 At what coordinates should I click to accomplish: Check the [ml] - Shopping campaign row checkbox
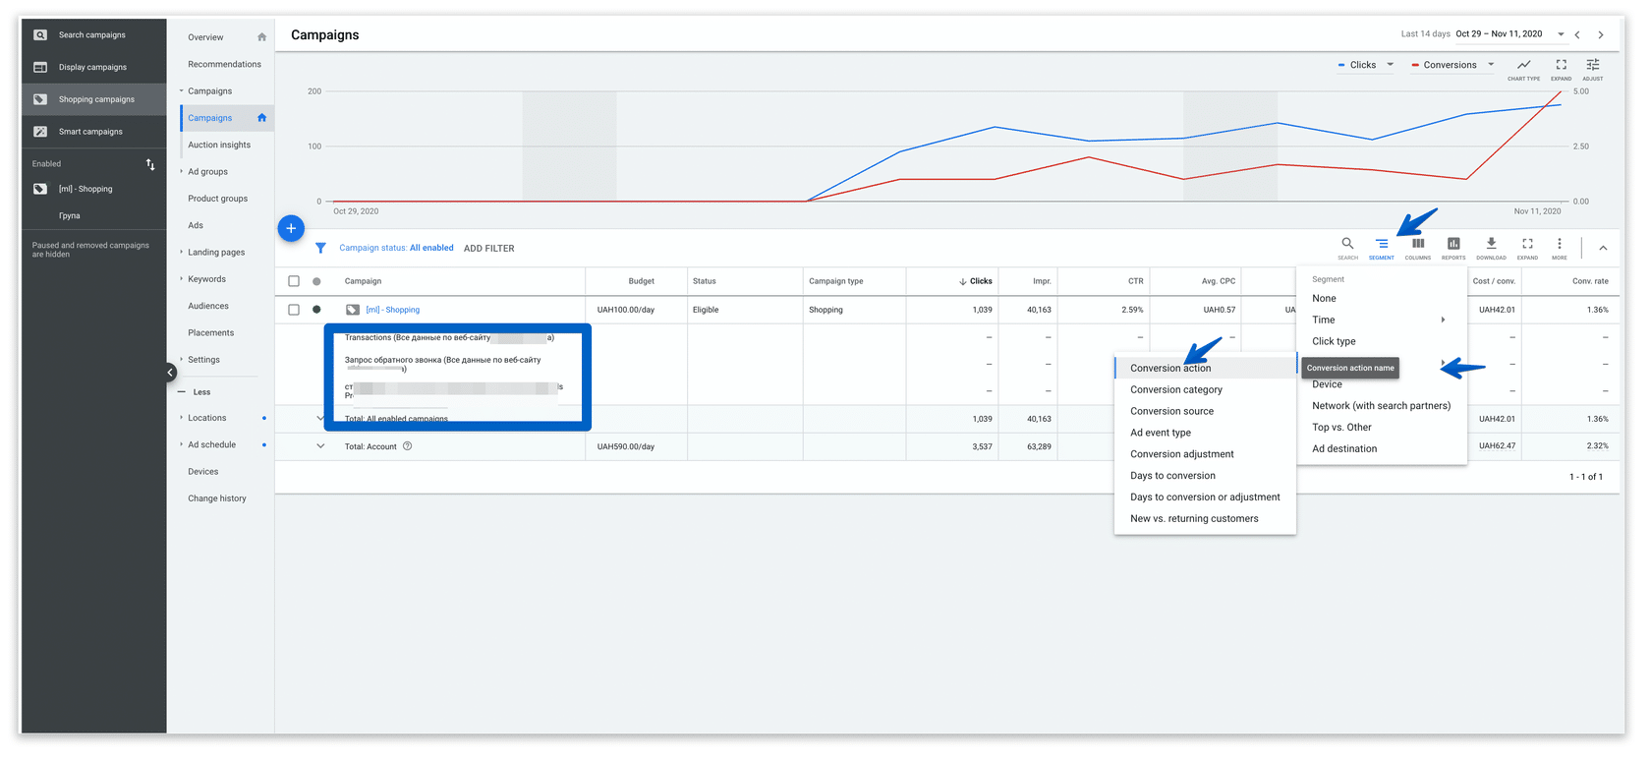(294, 310)
